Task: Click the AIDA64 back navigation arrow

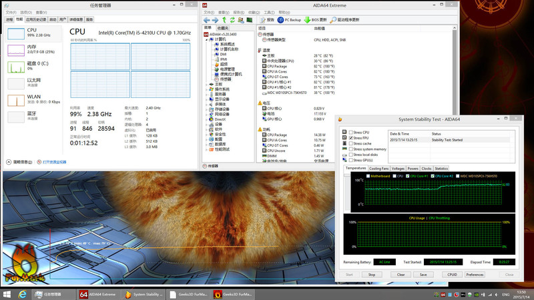Action: 207,20
